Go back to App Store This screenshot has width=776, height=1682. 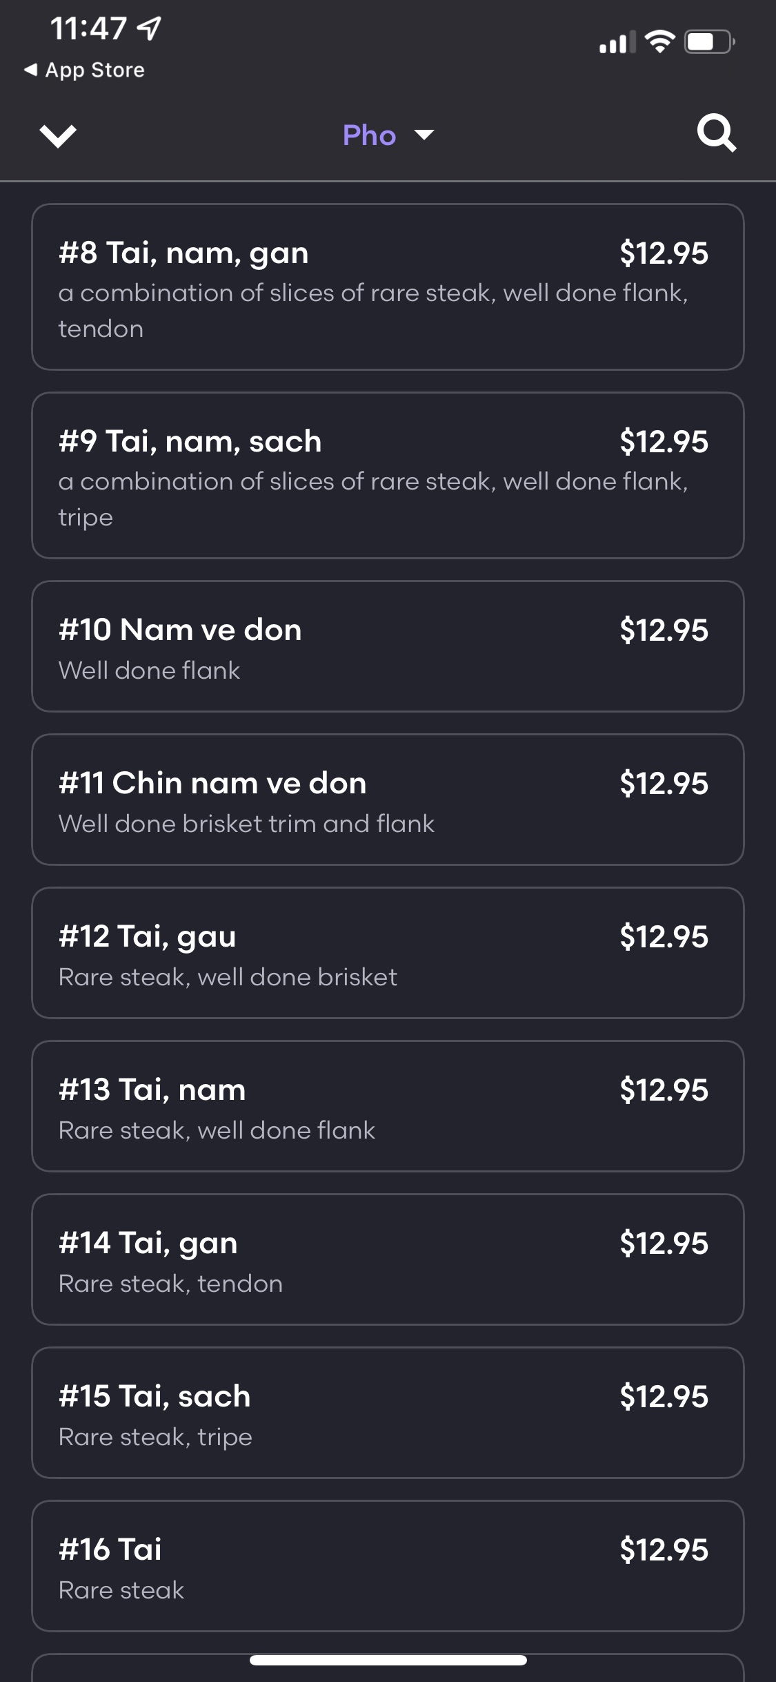click(94, 70)
